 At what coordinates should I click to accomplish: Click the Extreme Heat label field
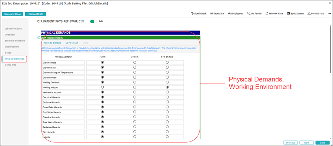pyautogui.click(x=63, y=63)
